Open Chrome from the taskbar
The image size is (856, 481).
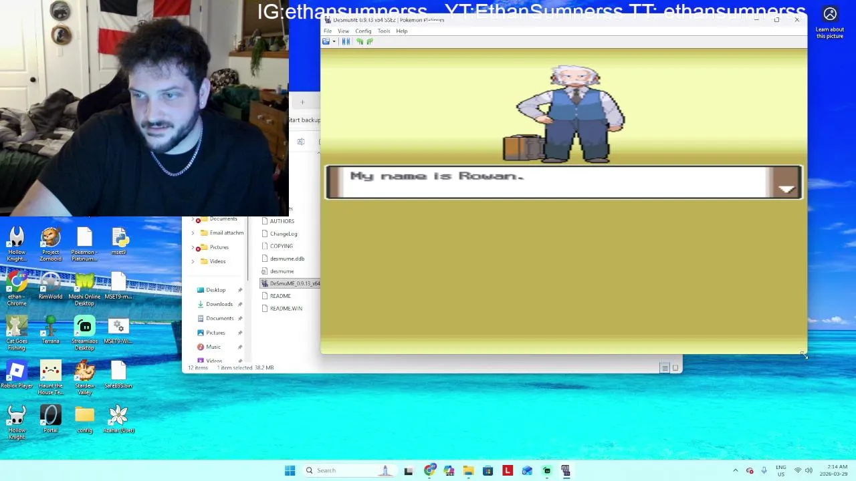(x=429, y=470)
